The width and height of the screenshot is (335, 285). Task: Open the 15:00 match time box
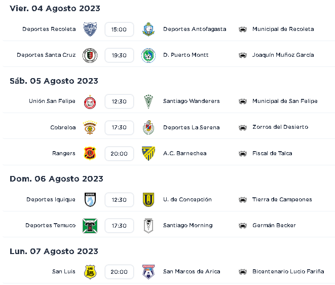coord(119,29)
